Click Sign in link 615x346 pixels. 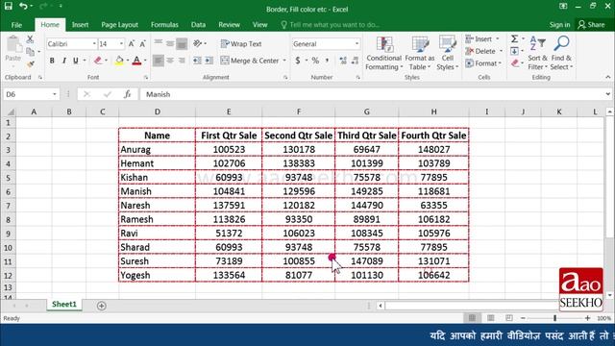click(x=559, y=25)
